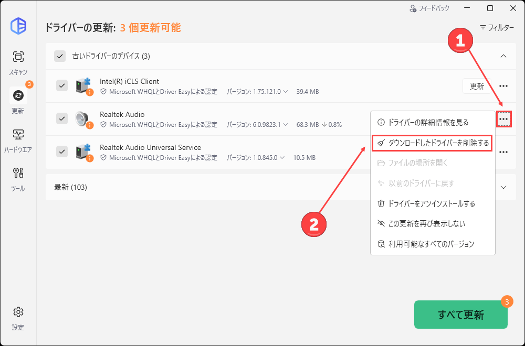Click the 3 個更新可能 heading text
The width and height of the screenshot is (525, 346).
tap(150, 27)
